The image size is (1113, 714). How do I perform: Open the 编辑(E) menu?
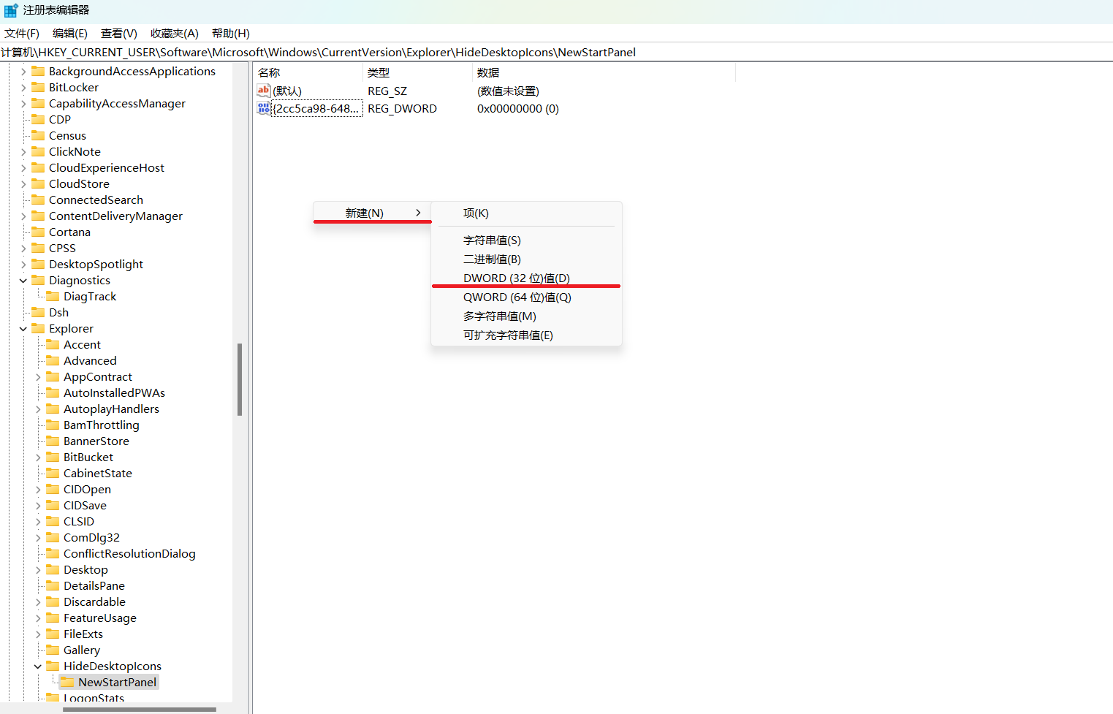70,34
